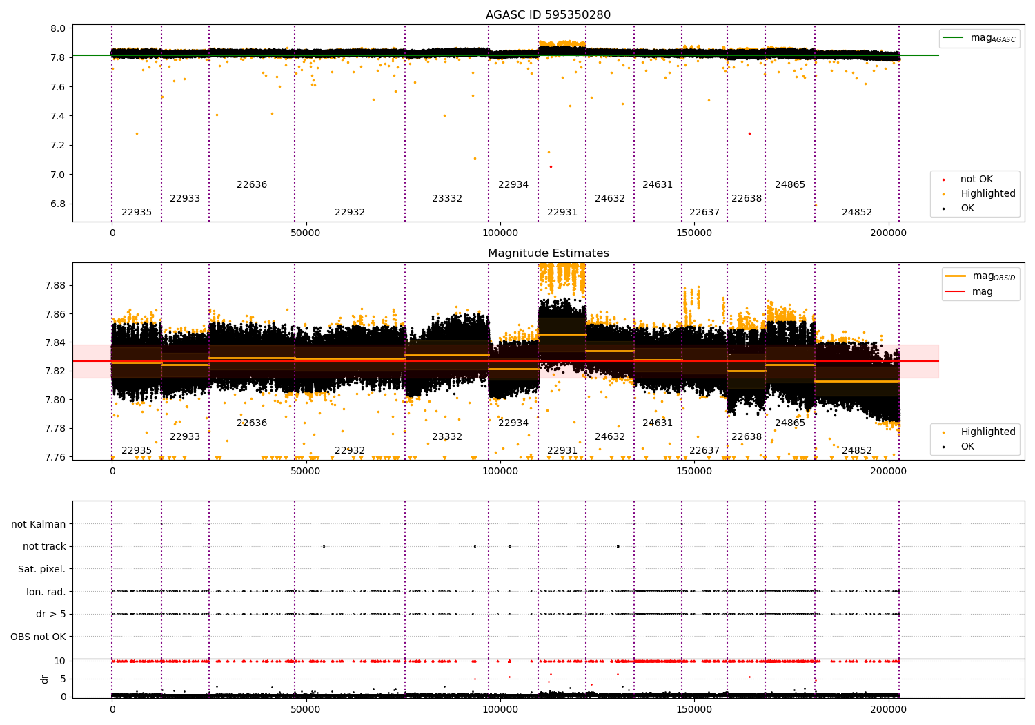The height and width of the screenshot is (725, 1035).
Task: Click the AGASC ID 595350280 plot title
Action: click(548, 14)
